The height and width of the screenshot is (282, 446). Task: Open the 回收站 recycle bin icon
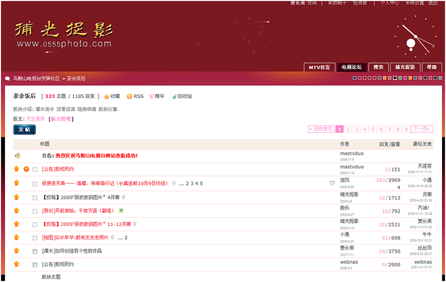(174, 97)
